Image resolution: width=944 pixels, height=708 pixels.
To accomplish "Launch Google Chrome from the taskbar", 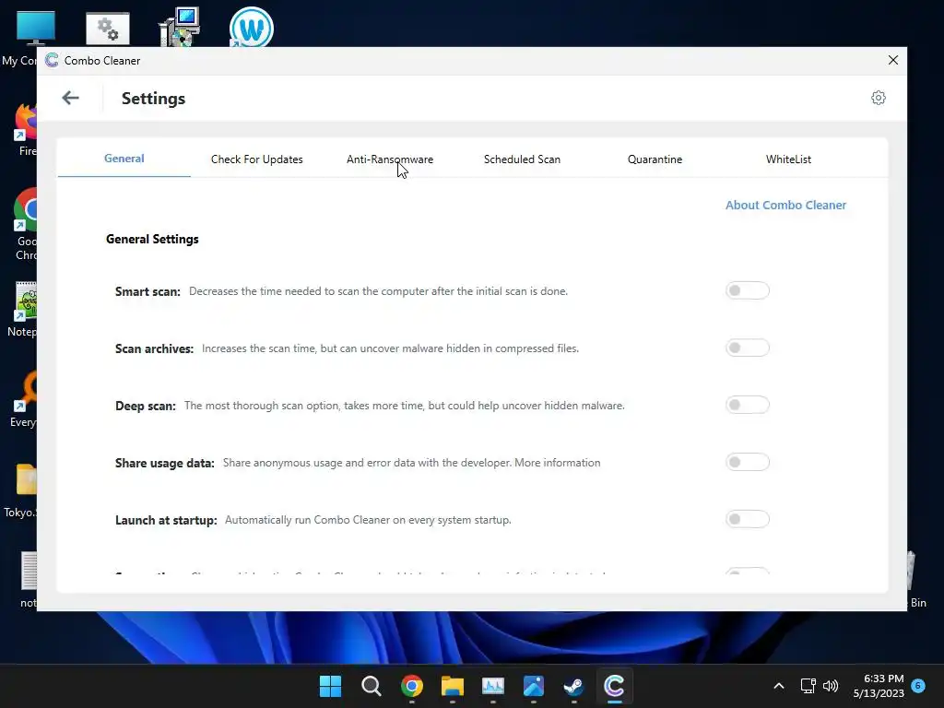I will (x=412, y=686).
